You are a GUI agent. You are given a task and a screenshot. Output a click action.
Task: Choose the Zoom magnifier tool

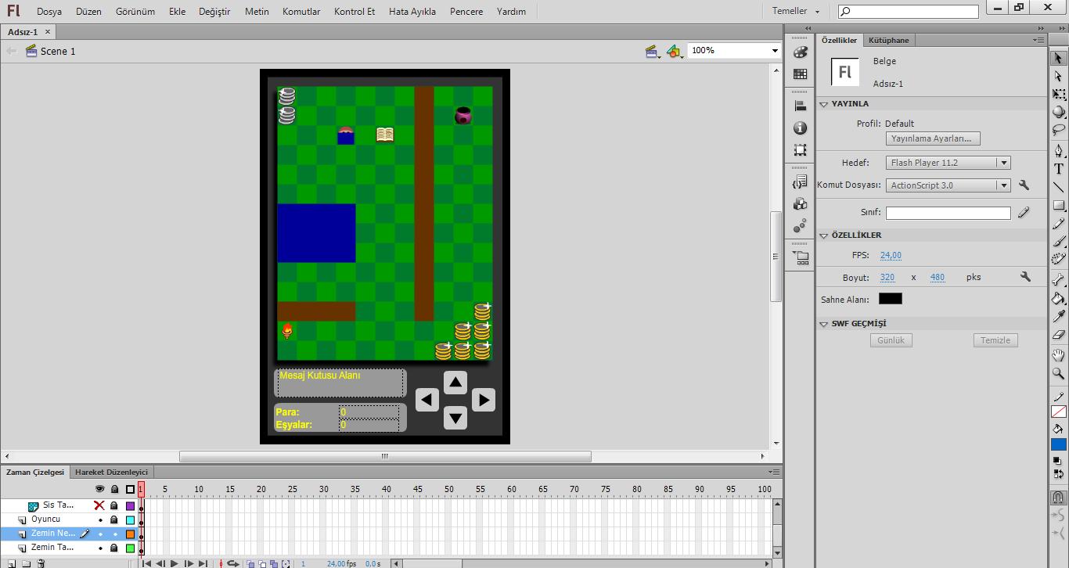[1058, 373]
